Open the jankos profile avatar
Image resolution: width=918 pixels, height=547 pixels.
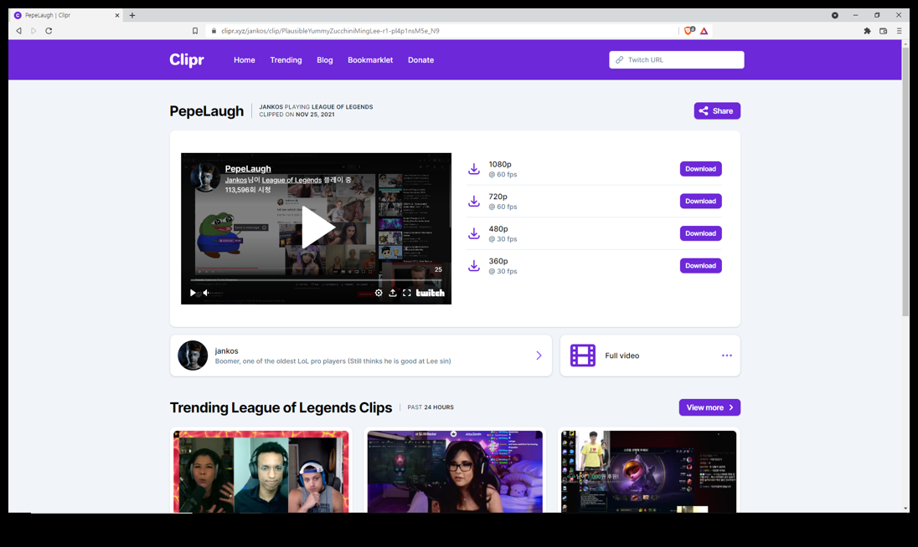[x=193, y=355]
